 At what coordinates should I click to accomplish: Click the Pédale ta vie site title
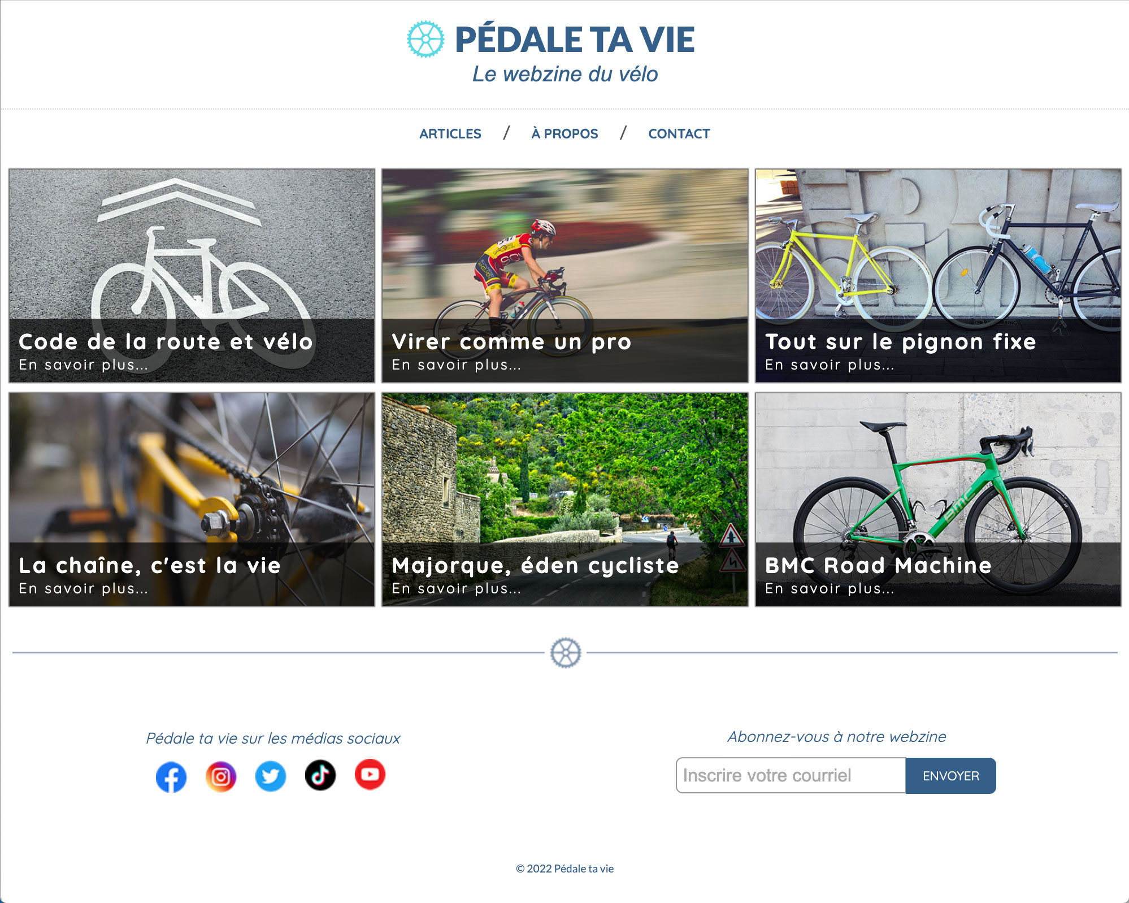tap(574, 40)
